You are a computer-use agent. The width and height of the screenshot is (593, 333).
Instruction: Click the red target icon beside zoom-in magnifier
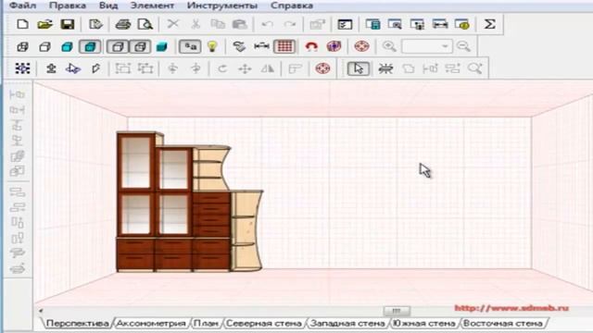tap(362, 47)
